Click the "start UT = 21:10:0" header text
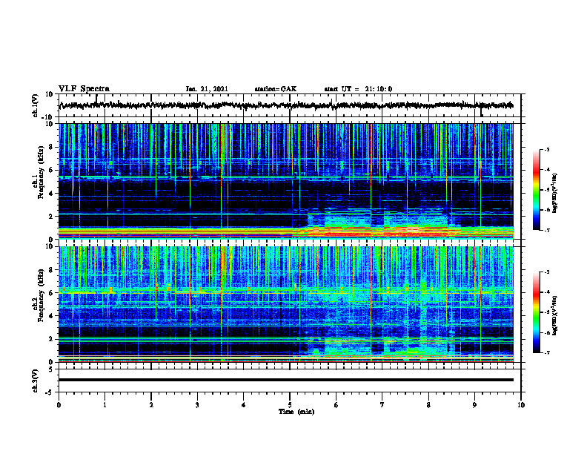The height and width of the screenshot is (454, 587). pyautogui.click(x=358, y=89)
